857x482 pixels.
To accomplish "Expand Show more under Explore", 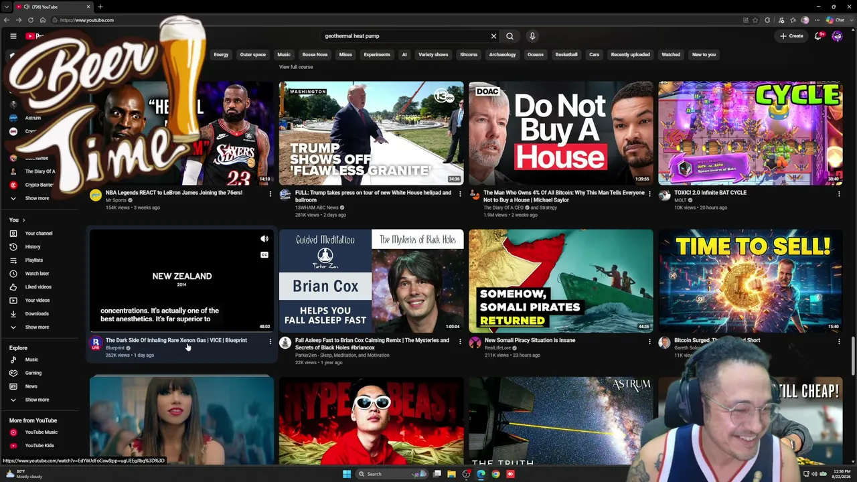I will click(37, 400).
